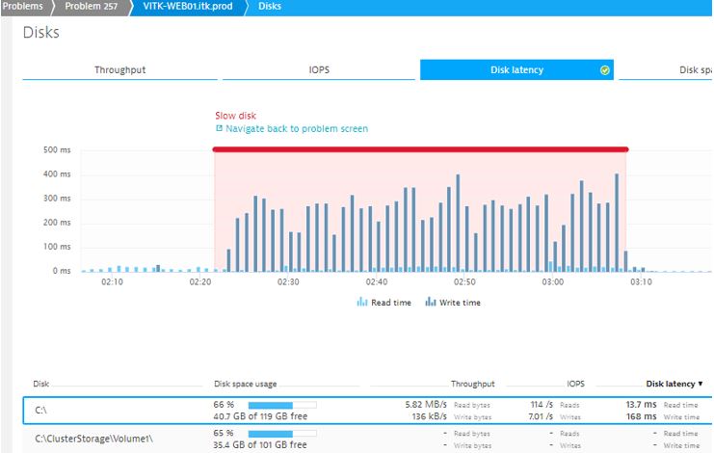Click the Throughput column header
The height and width of the screenshot is (453, 714).
click(x=472, y=384)
